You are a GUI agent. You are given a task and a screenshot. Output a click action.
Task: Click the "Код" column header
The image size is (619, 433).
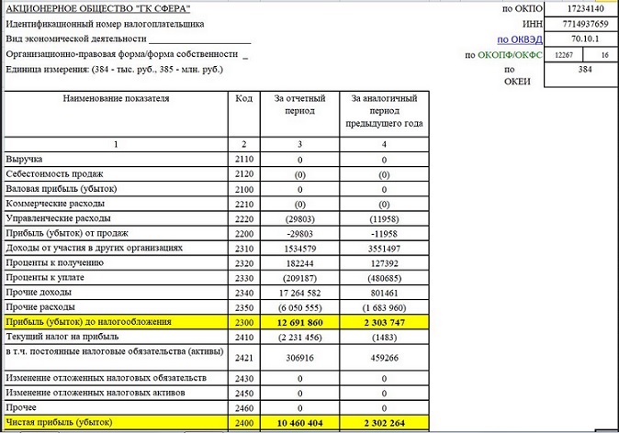[x=243, y=97]
